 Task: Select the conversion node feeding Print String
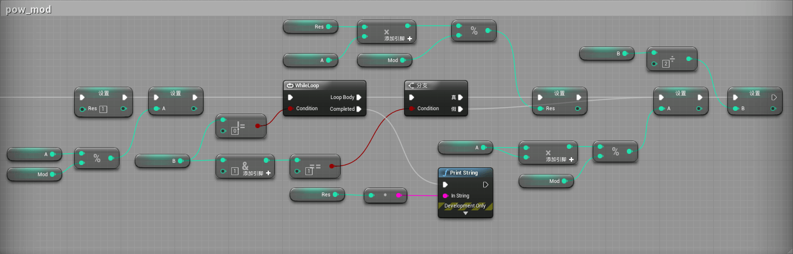coord(385,195)
